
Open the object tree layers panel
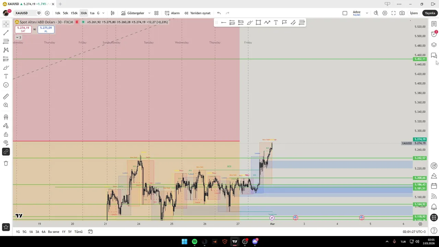coord(434,45)
